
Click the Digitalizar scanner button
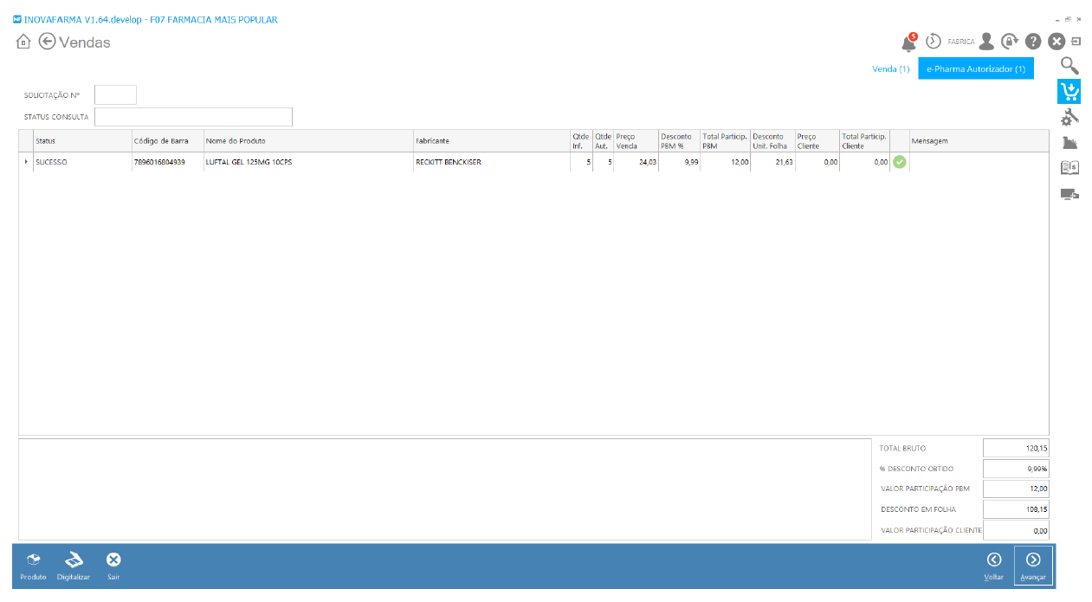click(x=74, y=566)
